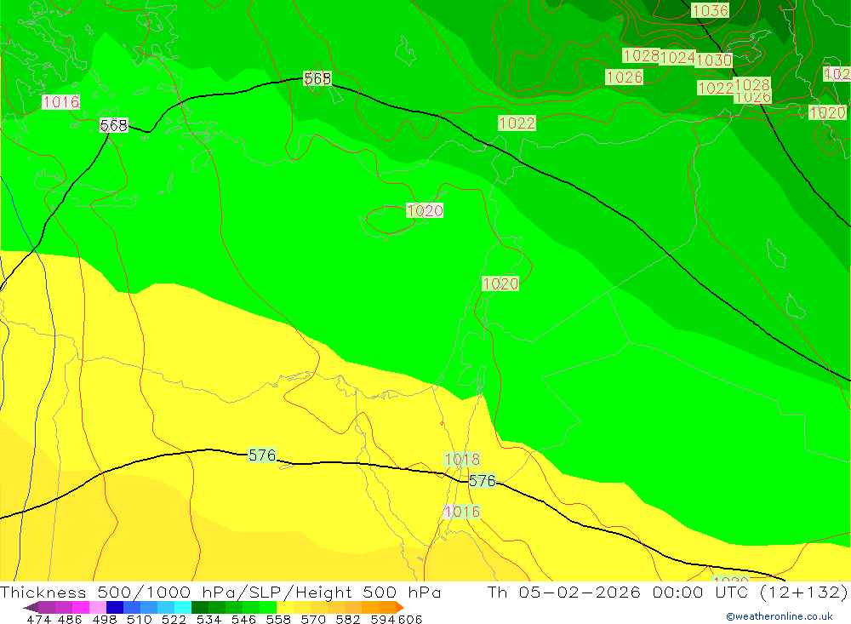Click the 594 legend value
This screenshot has height=624, width=851.
click(383, 619)
